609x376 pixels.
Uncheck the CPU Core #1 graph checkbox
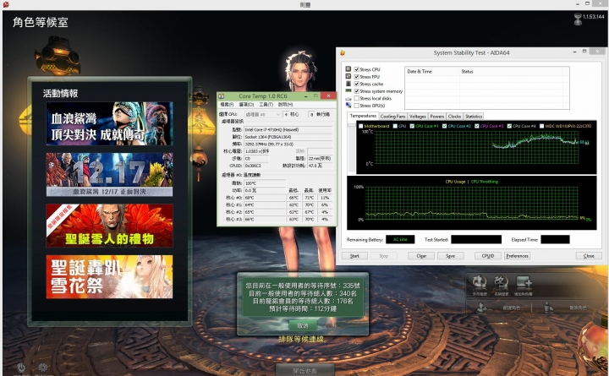pyautogui.click(x=412, y=126)
